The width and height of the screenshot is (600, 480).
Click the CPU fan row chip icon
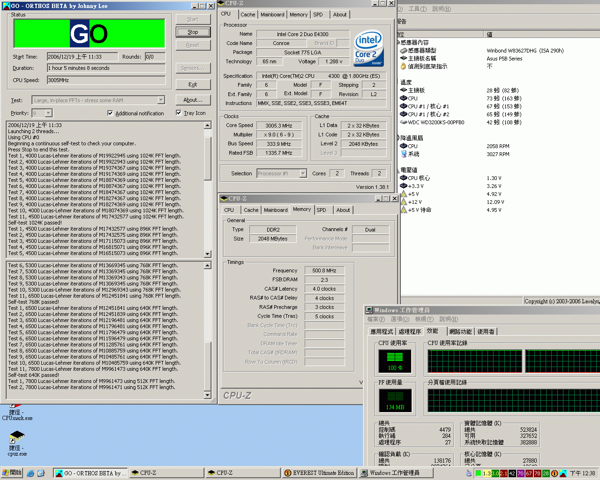[x=404, y=146]
